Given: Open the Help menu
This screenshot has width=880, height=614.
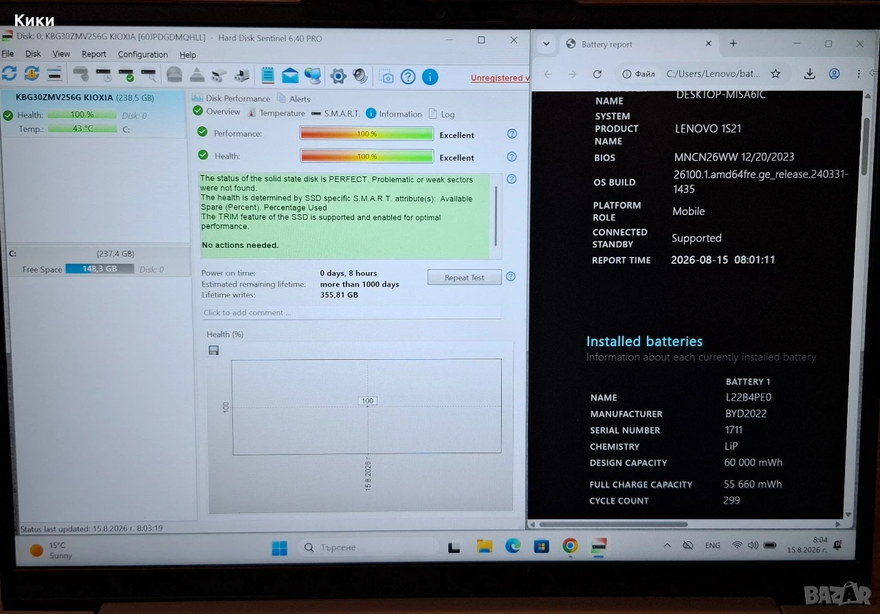Looking at the screenshot, I should pos(188,55).
